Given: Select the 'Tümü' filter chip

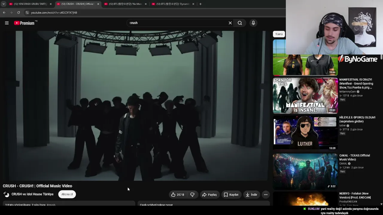Looking at the screenshot, I should pyautogui.click(x=279, y=34).
